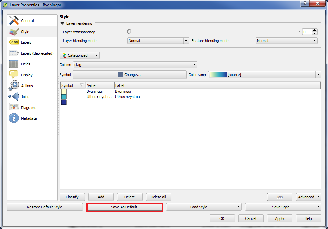The height and width of the screenshot is (229, 328).
Task: Click the Classify button
Action: (x=72, y=197)
